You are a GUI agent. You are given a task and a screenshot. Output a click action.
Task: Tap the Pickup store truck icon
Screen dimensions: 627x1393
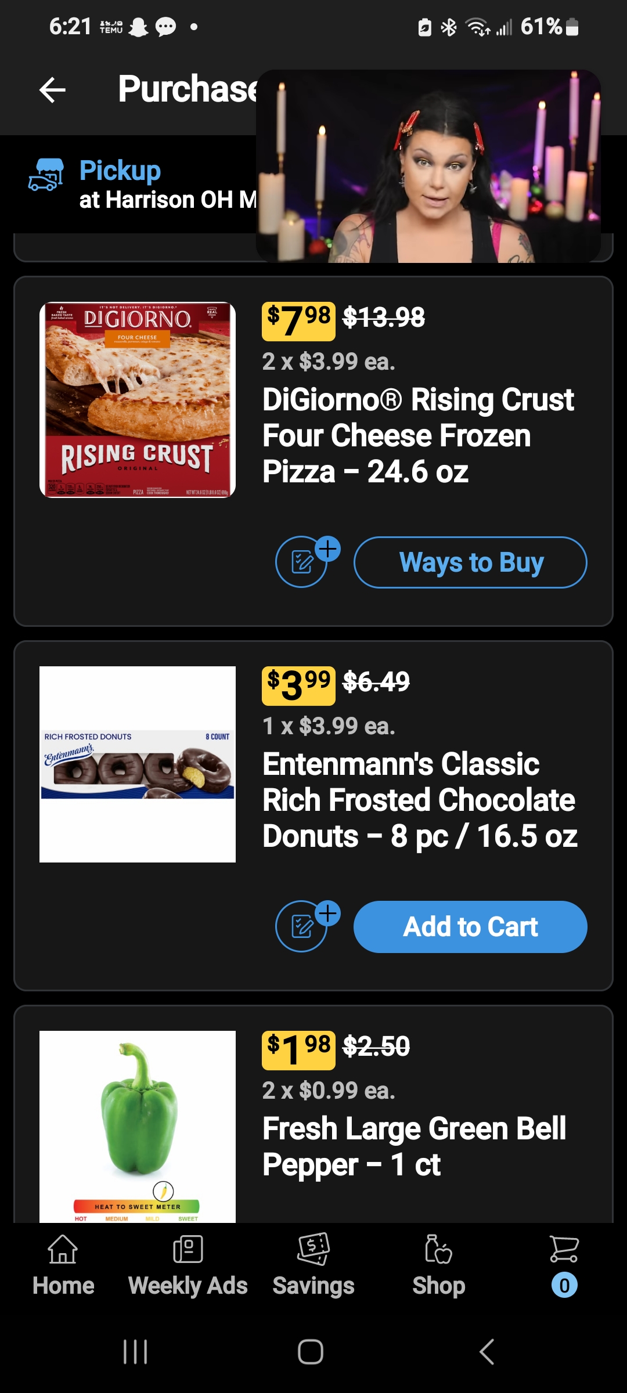46,175
